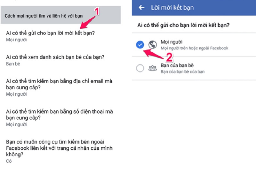Click the Bạn của bạn bè option label
Image resolution: width=256 pixels, height=170 pixels.
pos(177,65)
